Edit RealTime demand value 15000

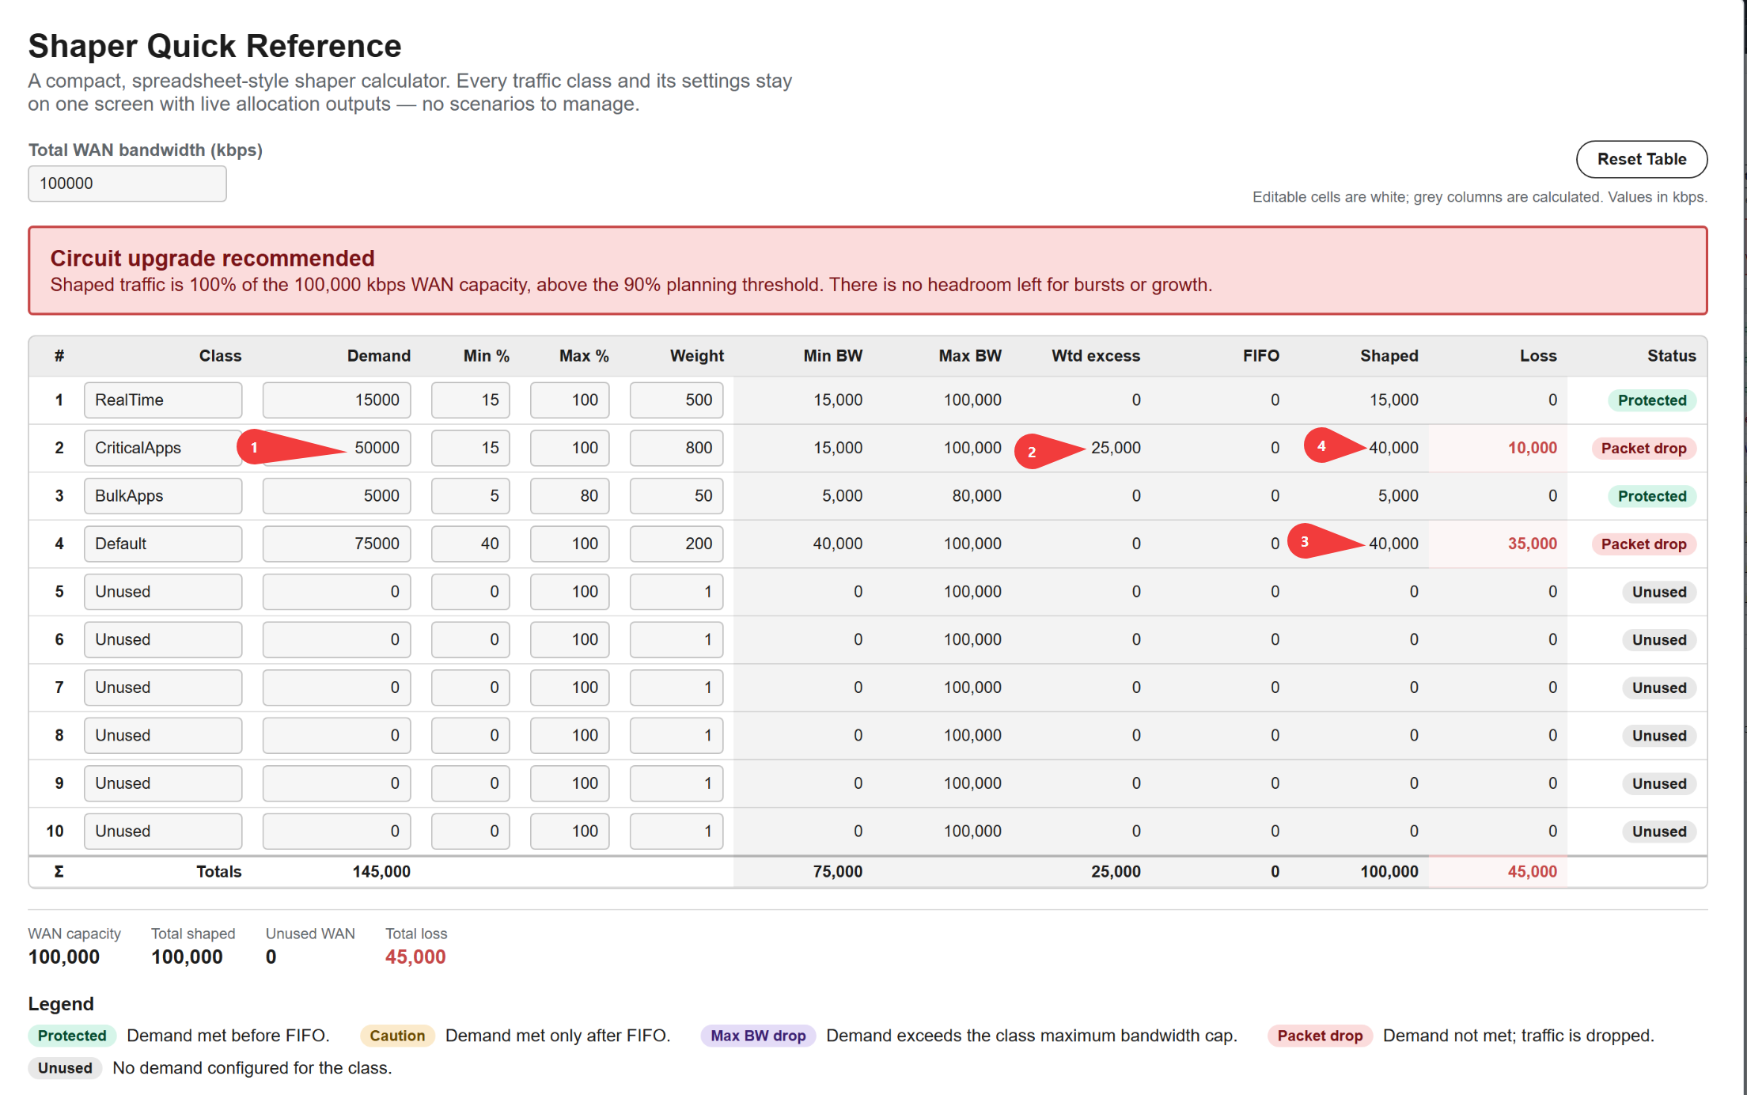[x=336, y=400]
